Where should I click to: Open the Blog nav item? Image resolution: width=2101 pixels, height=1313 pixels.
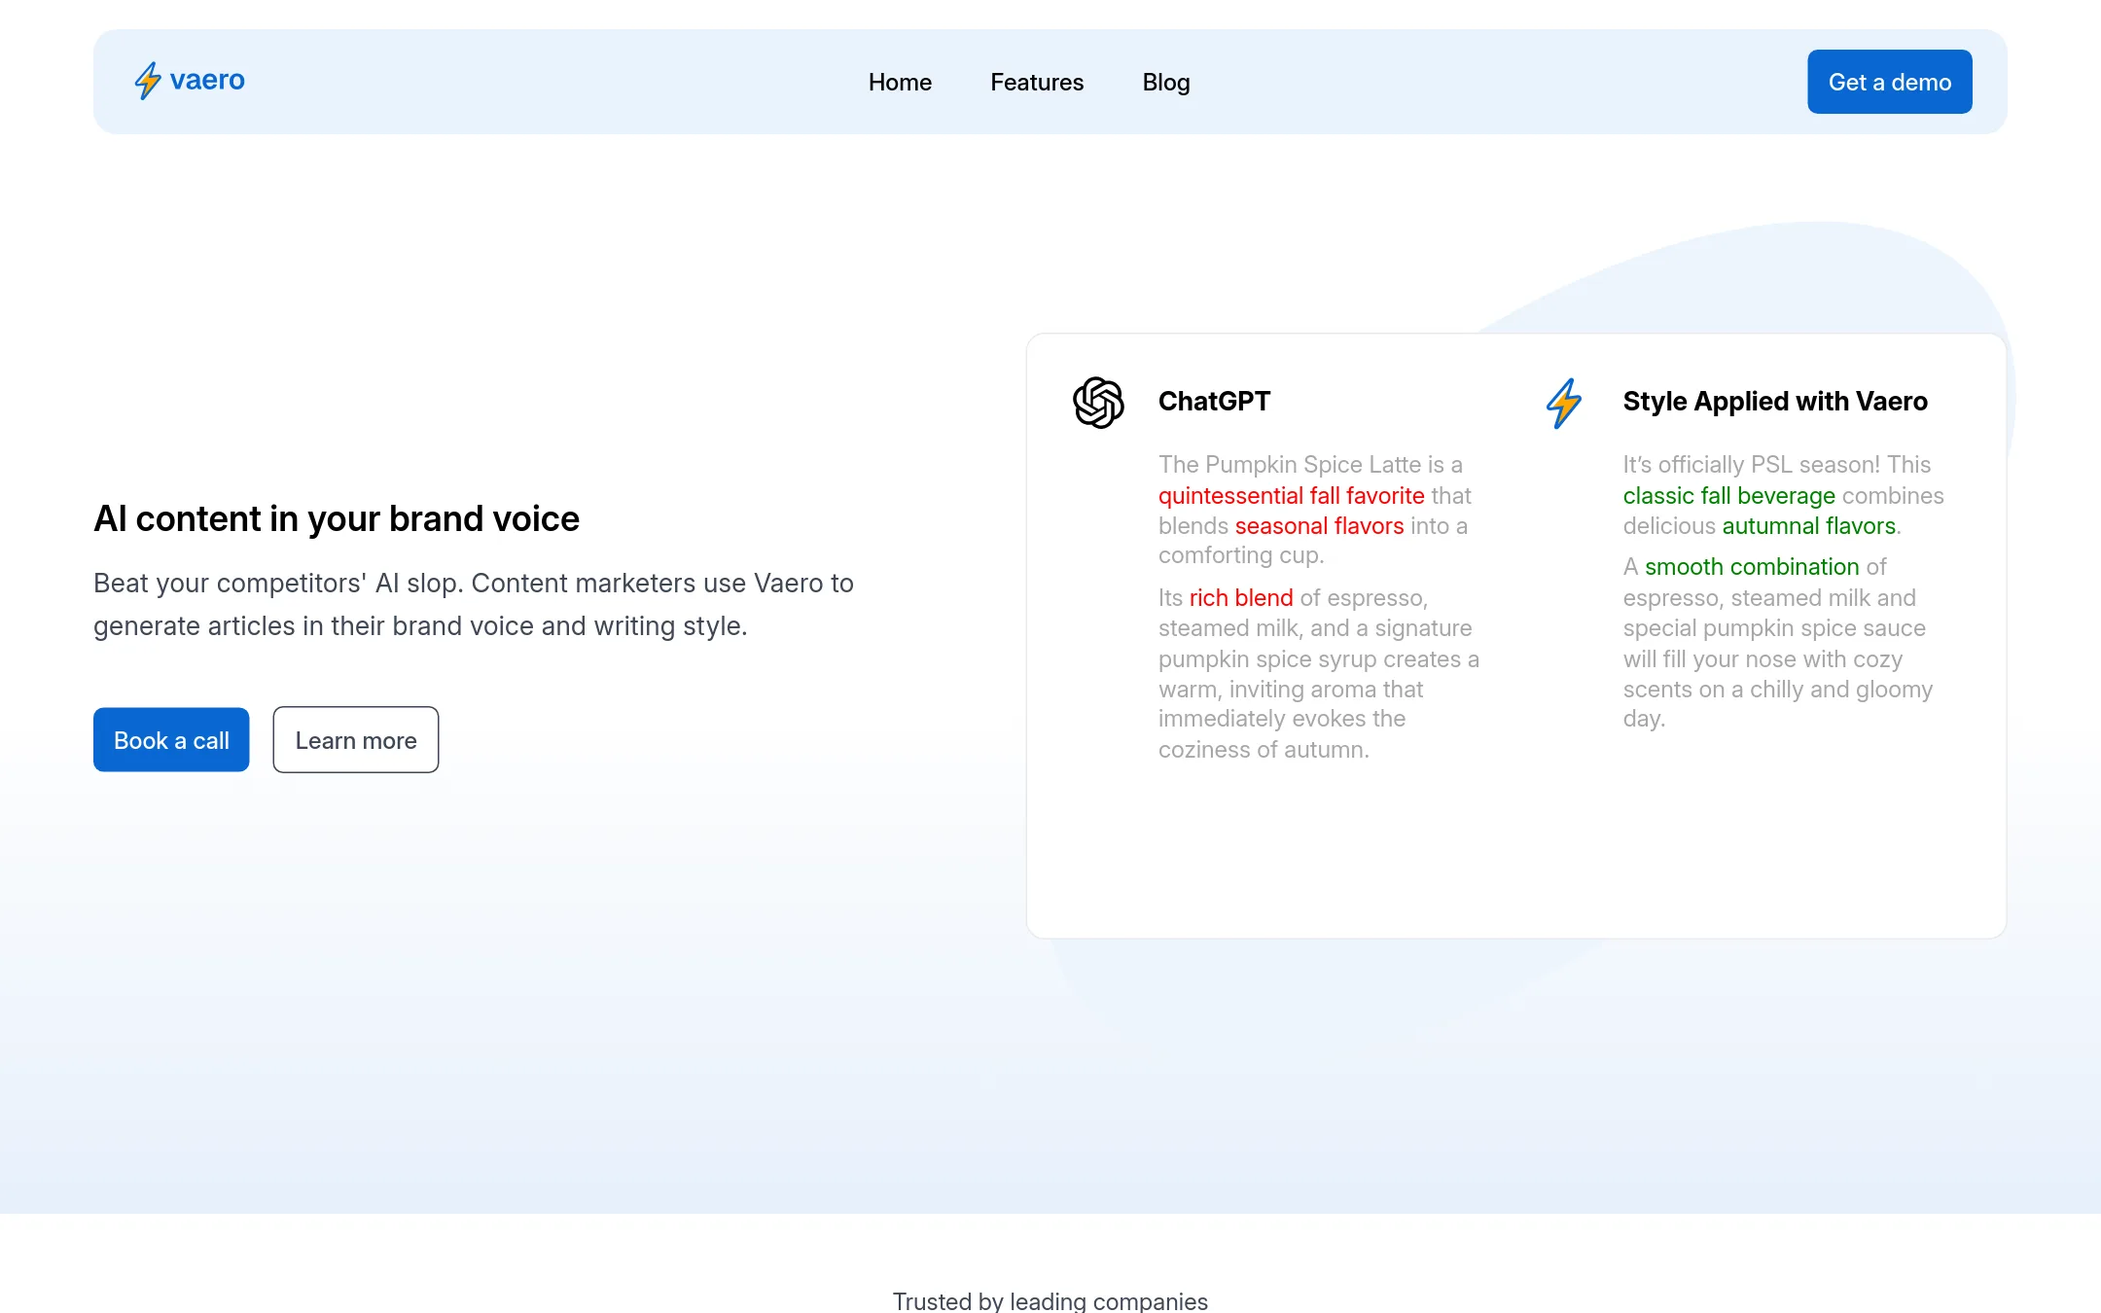click(x=1166, y=83)
